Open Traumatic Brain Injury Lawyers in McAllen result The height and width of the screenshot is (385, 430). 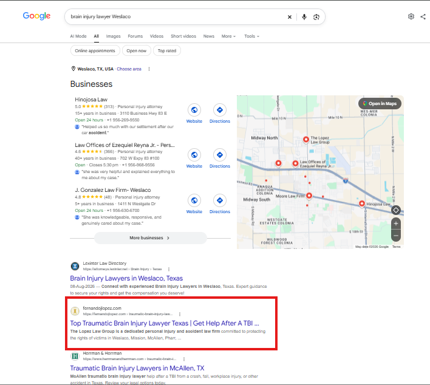point(137,368)
